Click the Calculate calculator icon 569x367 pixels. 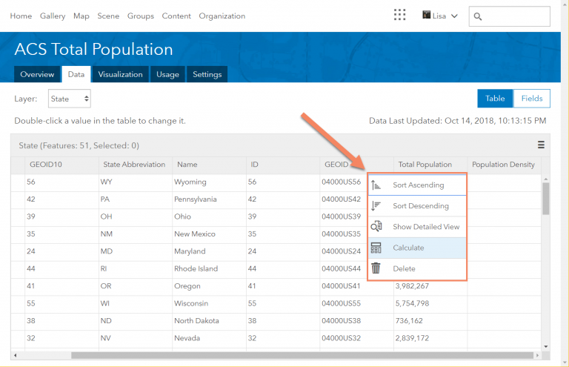[376, 248]
